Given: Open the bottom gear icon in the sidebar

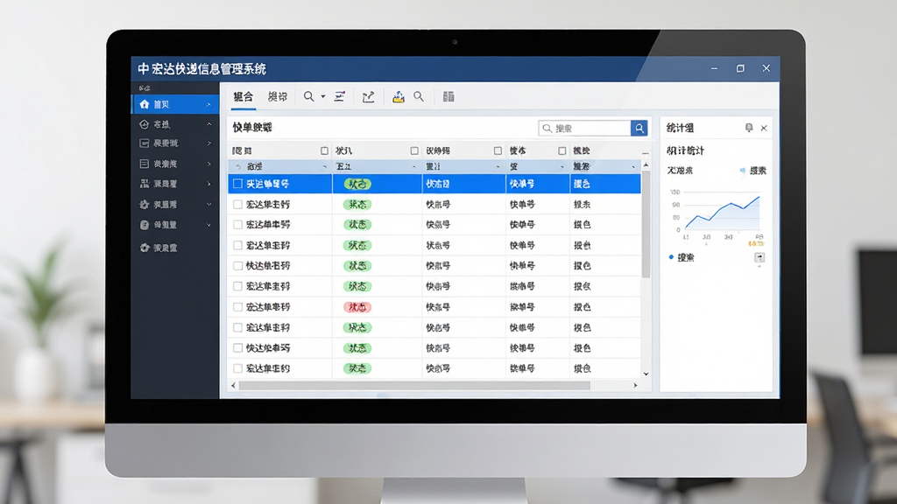Looking at the screenshot, I should click(x=145, y=248).
